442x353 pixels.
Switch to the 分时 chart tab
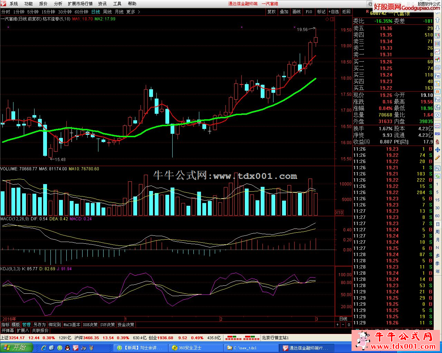point(6,12)
